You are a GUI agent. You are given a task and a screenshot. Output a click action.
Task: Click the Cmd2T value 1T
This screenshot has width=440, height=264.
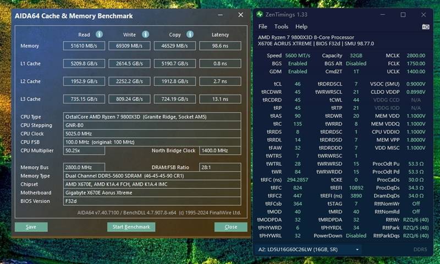356,71
